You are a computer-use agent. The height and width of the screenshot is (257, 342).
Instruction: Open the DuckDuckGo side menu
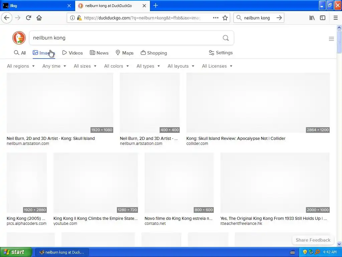click(331, 39)
